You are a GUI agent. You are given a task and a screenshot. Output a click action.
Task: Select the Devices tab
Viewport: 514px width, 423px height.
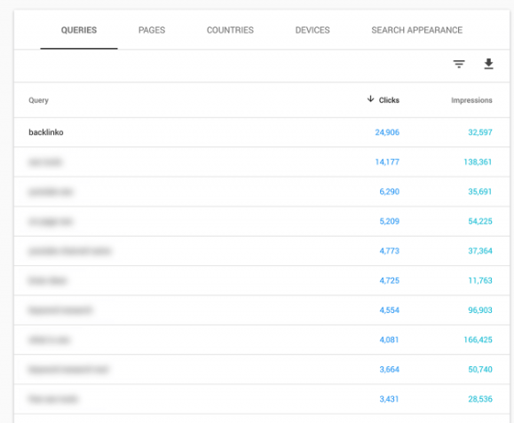(x=312, y=30)
